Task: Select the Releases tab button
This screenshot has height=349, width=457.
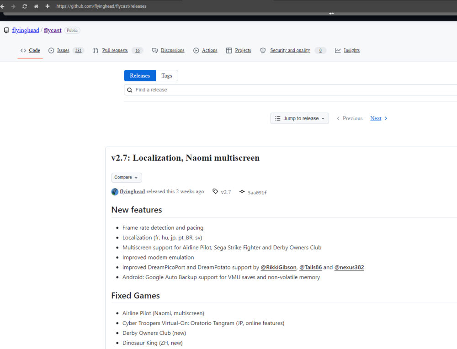Action: 140,76
